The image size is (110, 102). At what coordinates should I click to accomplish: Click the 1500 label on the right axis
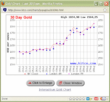tap(100, 65)
